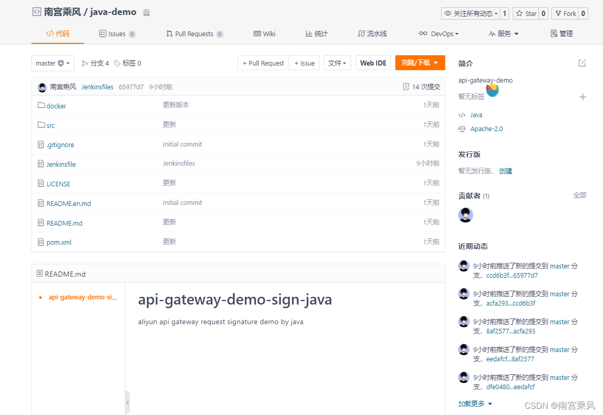Click the 南宫乘风 avatar in commit row
The height and width of the screenshot is (415, 603).
[42, 87]
